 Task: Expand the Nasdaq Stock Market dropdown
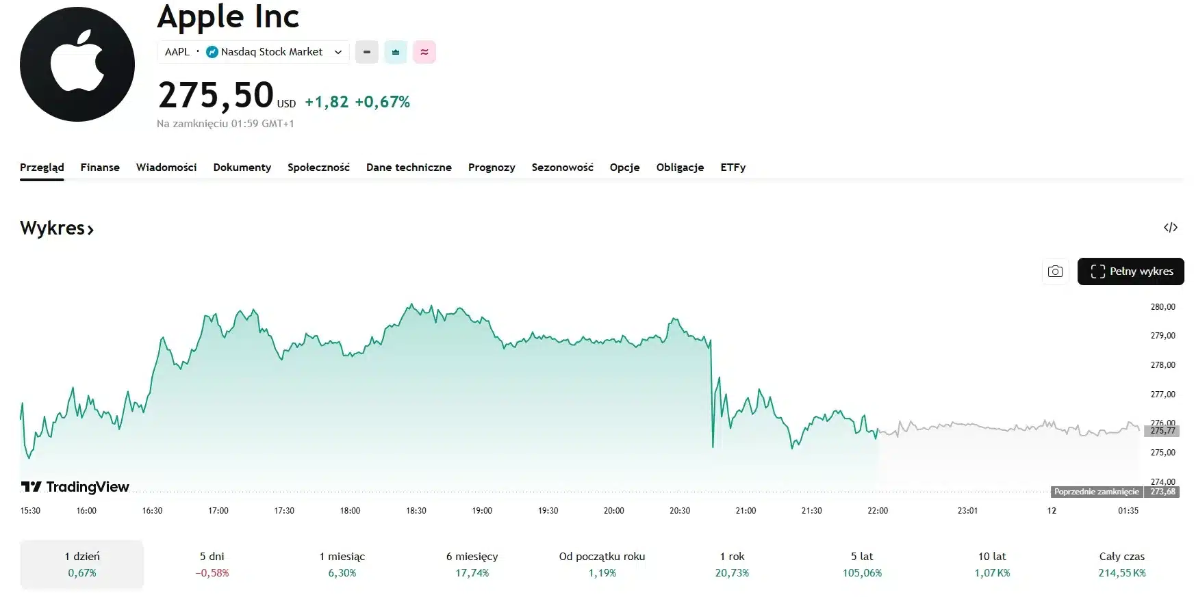pos(338,52)
